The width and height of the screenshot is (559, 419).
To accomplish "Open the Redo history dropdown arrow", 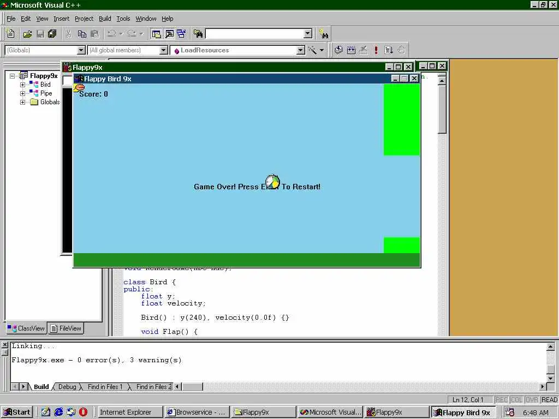I will point(141,34).
